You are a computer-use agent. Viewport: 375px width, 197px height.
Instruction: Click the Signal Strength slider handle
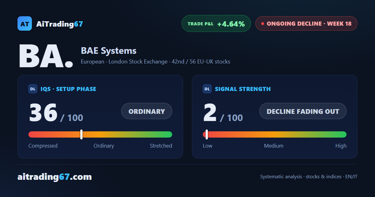click(207, 134)
